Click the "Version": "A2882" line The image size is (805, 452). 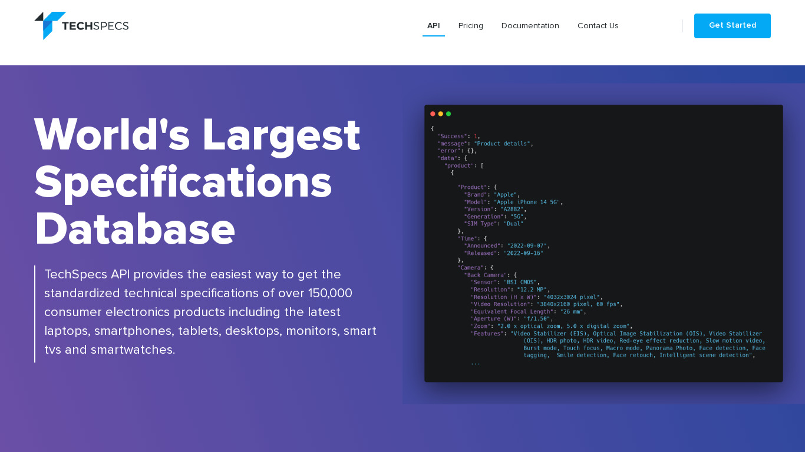[x=496, y=210]
